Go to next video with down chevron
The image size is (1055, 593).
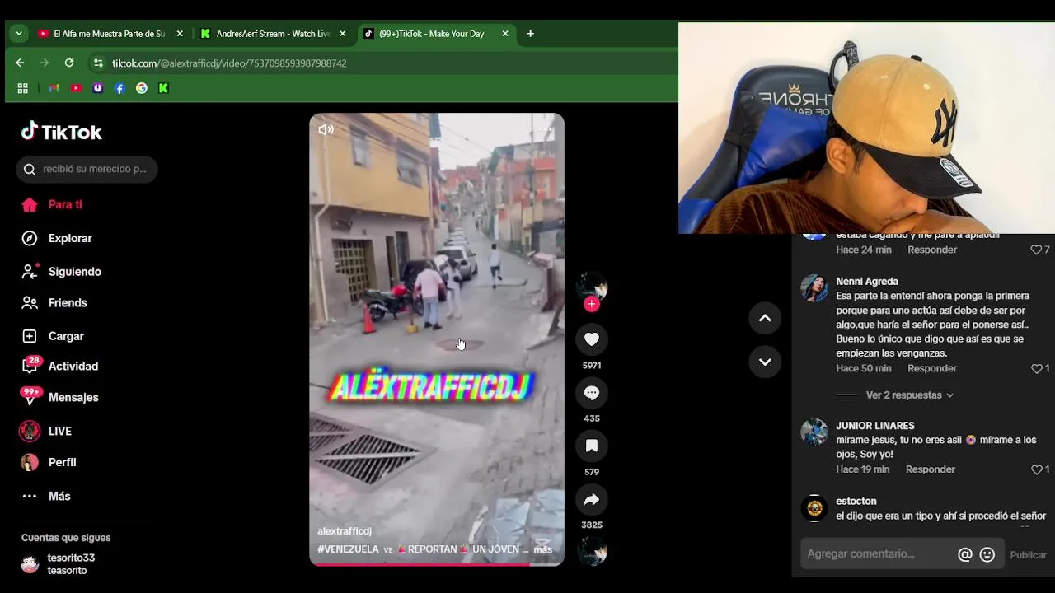765,362
